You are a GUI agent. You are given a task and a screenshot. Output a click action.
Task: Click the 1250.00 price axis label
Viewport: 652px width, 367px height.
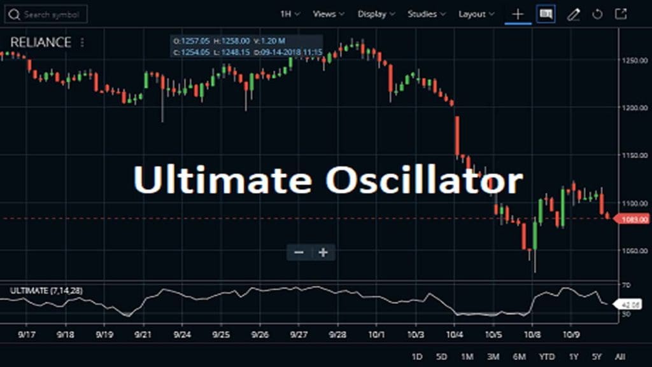tap(635, 61)
